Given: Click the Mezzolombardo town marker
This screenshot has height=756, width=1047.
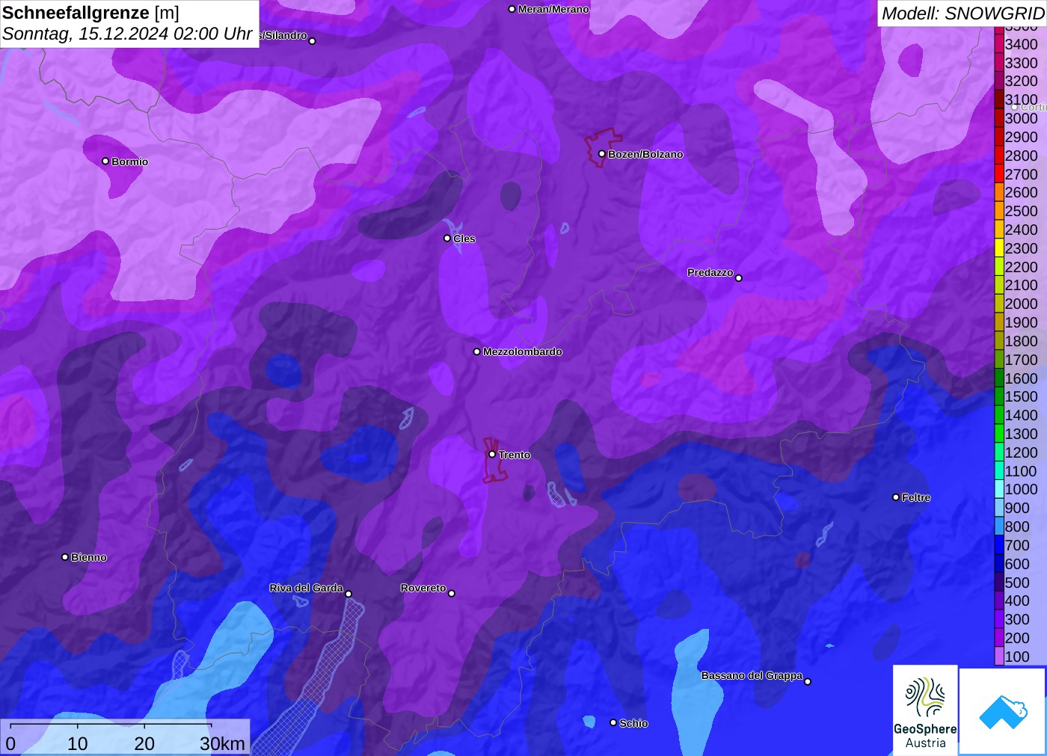Looking at the screenshot, I should coord(477,351).
